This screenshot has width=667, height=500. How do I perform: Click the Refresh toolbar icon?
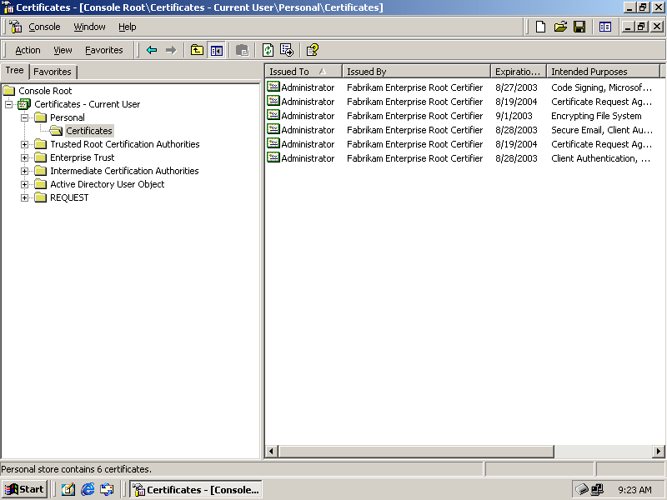point(268,50)
